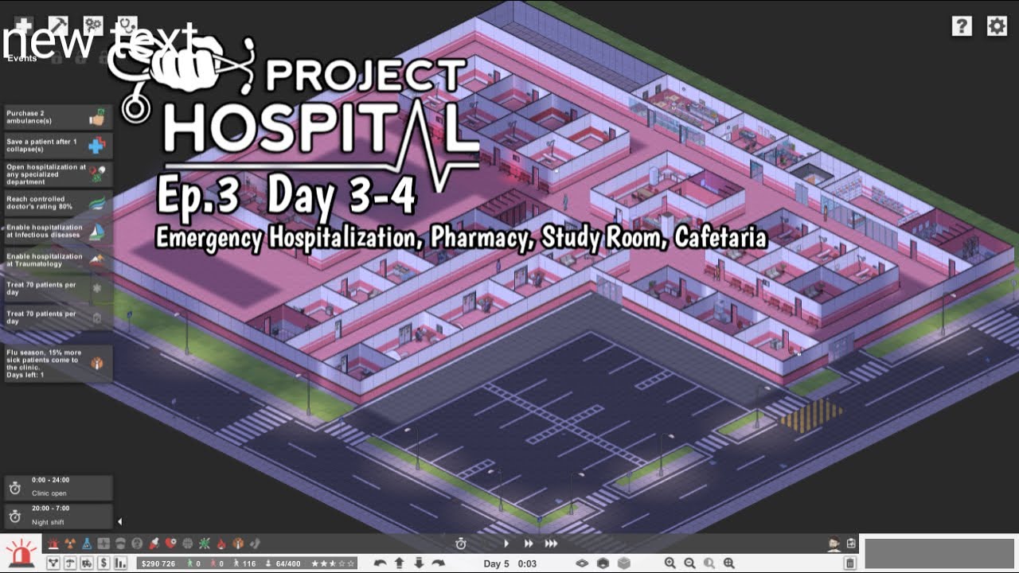Image resolution: width=1019 pixels, height=573 pixels.
Task: Open the settings gear in top right
Action: (997, 26)
